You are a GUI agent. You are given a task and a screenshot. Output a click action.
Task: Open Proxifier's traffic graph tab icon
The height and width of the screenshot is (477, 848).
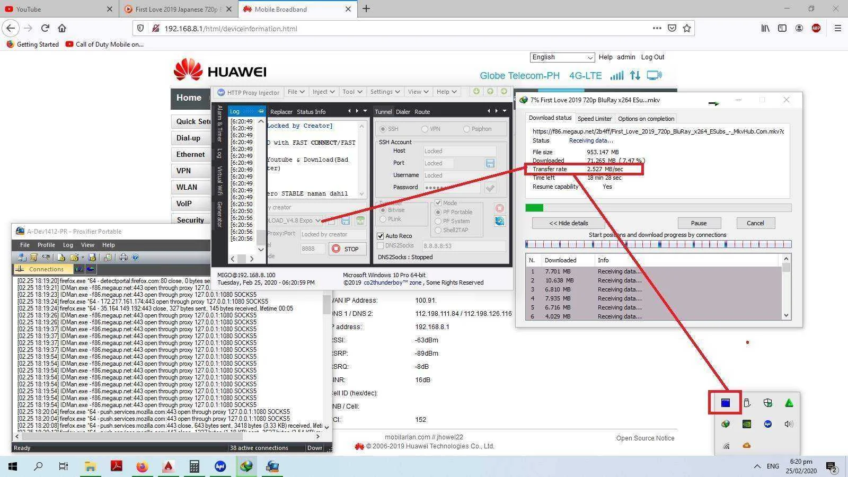tap(79, 269)
